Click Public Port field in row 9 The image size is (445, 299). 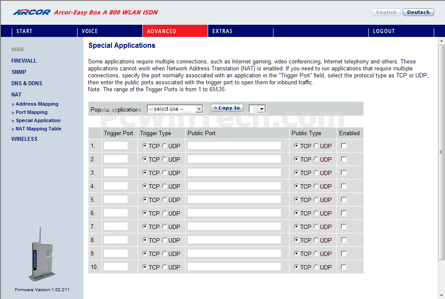234,253
